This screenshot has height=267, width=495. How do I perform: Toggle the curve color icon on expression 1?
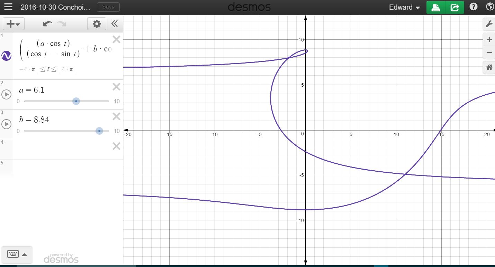(6, 56)
